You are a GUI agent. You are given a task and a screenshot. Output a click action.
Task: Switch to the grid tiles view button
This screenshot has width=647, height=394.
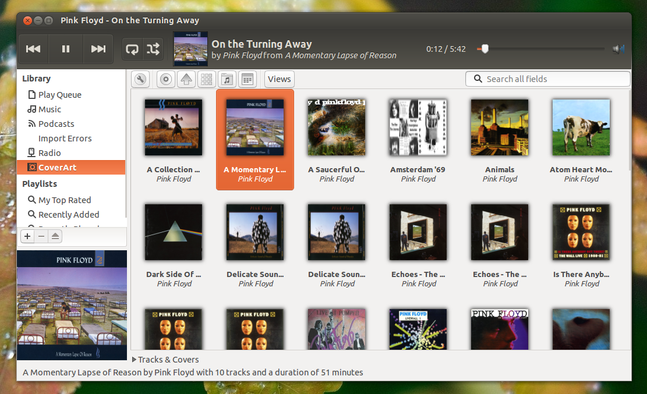207,79
